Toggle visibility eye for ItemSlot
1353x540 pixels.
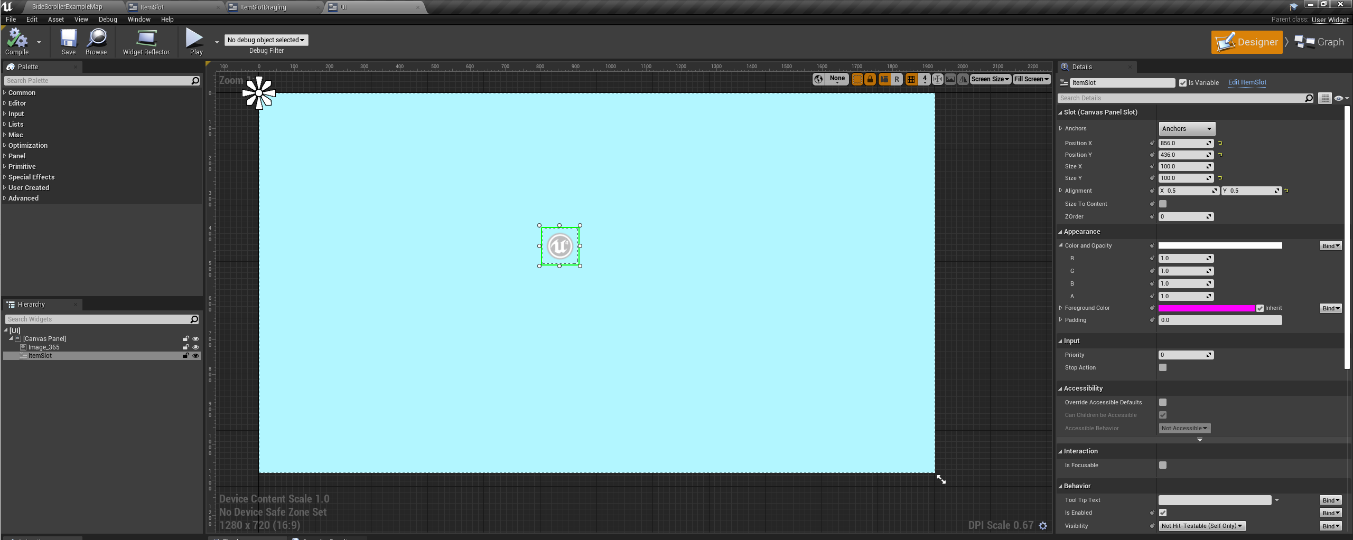point(195,356)
